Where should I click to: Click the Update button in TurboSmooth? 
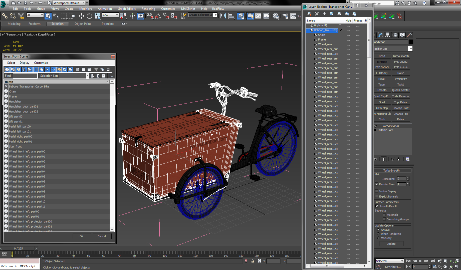[391, 244]
